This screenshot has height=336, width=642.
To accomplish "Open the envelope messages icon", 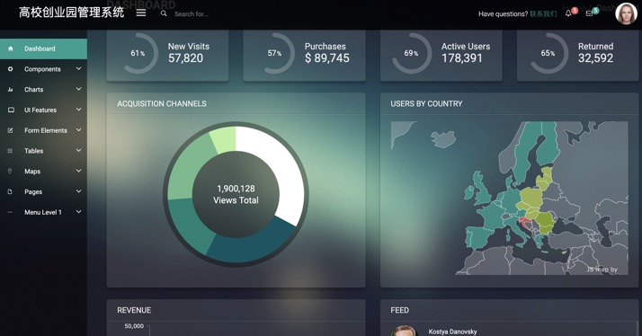I will coord(589,13).
